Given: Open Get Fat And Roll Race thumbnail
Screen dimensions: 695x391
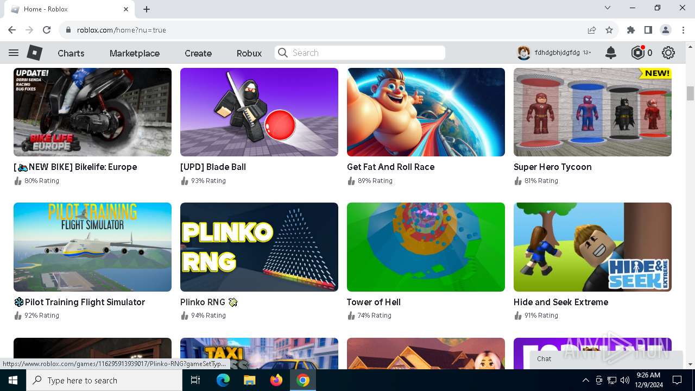Looking at the screenshot, I should pos(426,112).
